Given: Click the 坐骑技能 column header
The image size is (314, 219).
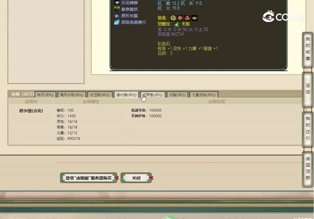Looking at the screenshot, I should pyautogui.click(x=217, y=102).
